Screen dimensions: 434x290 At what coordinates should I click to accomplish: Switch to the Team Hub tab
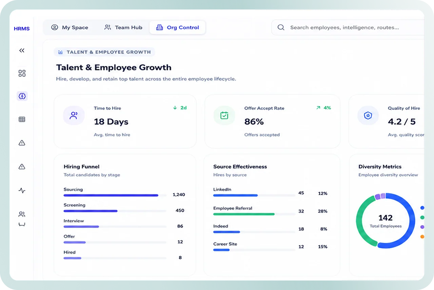123,27
